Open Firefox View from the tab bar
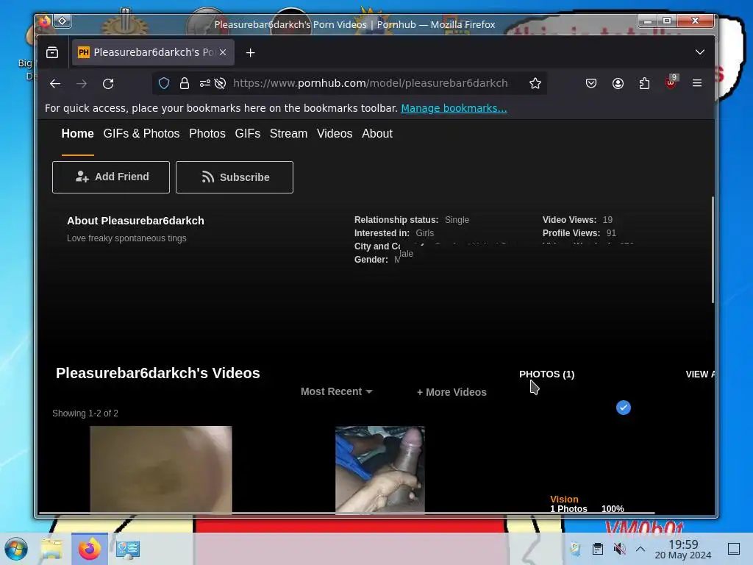Viewport: 753px width, 565px height. tap(52, 52)
